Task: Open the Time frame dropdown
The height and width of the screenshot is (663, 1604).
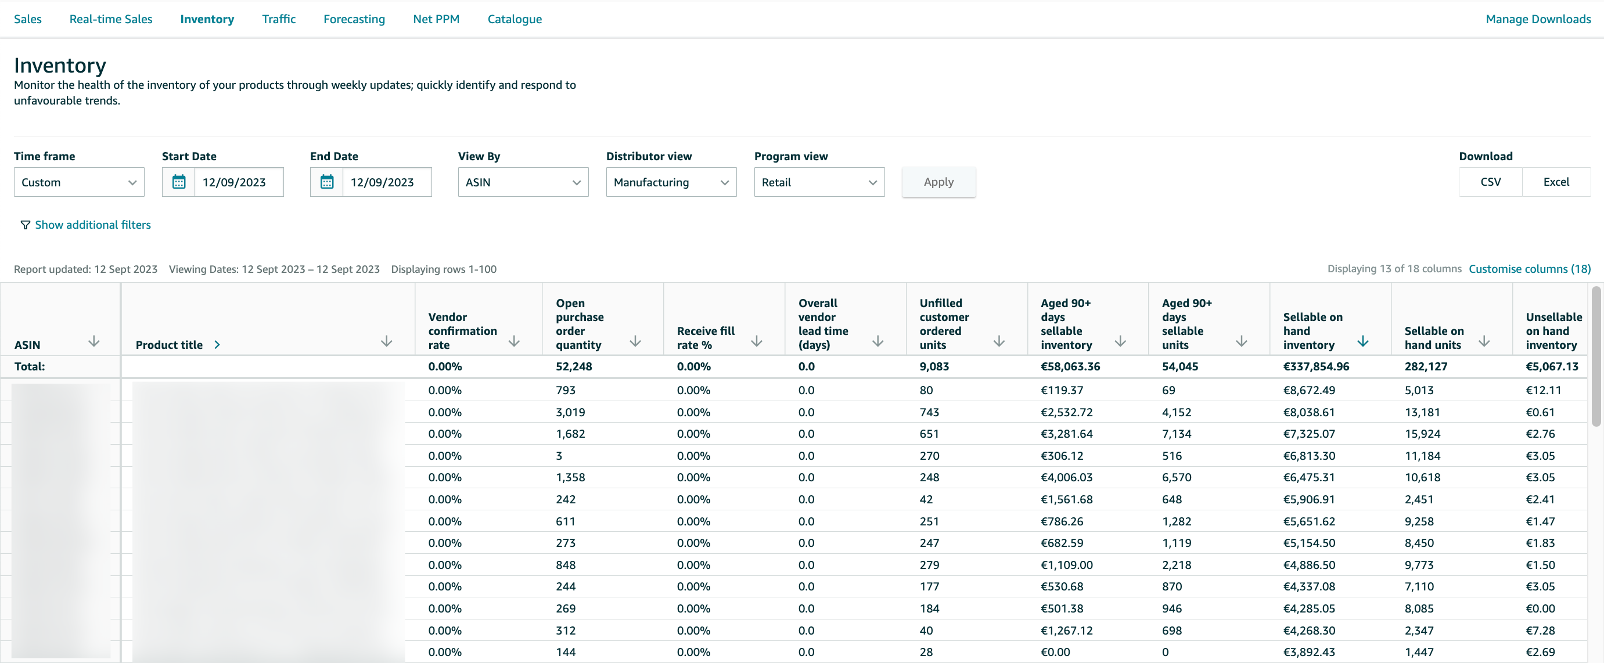Action: click(78, 182)
